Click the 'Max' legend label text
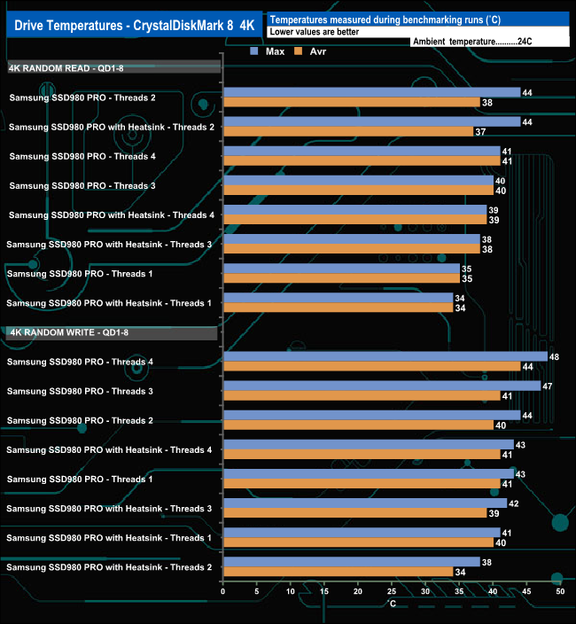This screenshot has width=576, height=624. tap(275, 51)
